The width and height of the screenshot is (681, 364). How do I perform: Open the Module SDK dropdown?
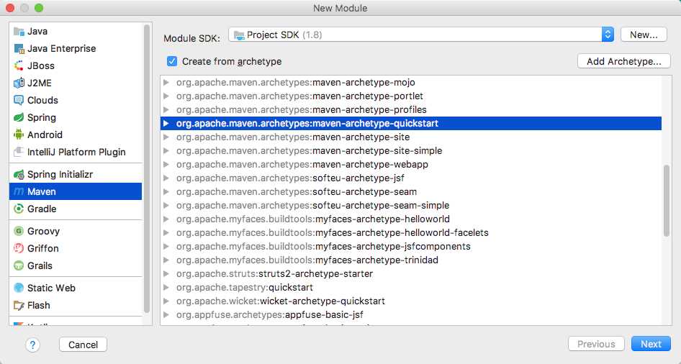[421, 35]
